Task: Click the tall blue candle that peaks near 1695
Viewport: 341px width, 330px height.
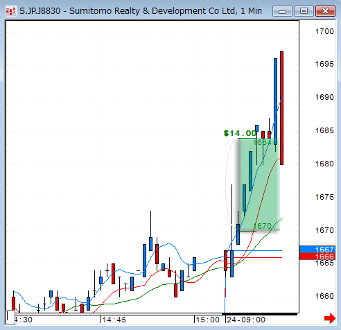Action: click(x=275, y=102)
